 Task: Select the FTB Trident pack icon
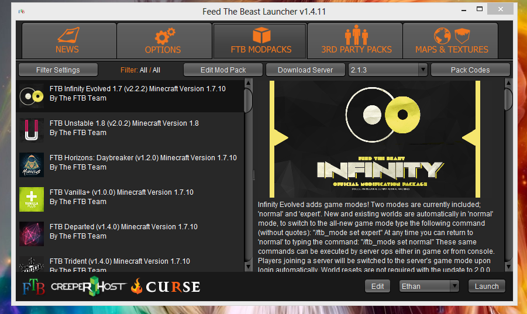click(x=32, y=264)
